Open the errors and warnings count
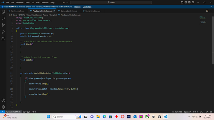The height and width of the screenshot is (120, 214). 27,112
